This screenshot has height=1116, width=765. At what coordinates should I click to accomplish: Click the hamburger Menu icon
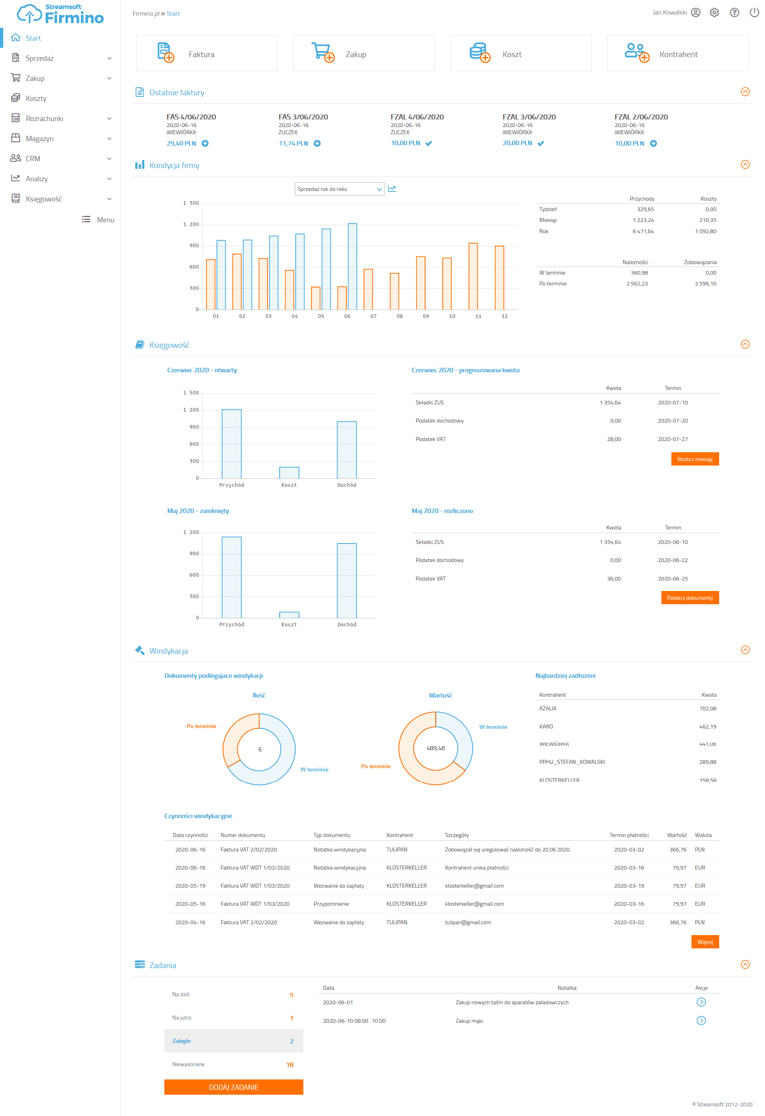(86, 219)
